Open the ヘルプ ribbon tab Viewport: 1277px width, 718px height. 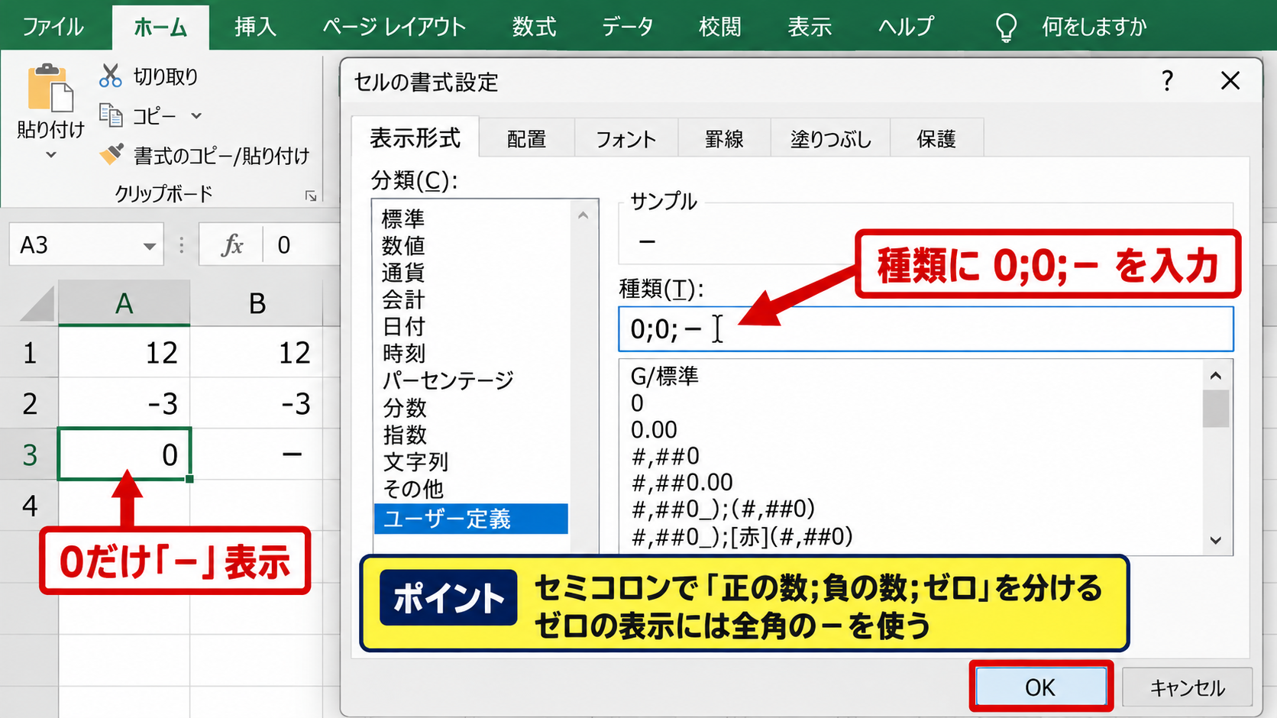point(906,27)
